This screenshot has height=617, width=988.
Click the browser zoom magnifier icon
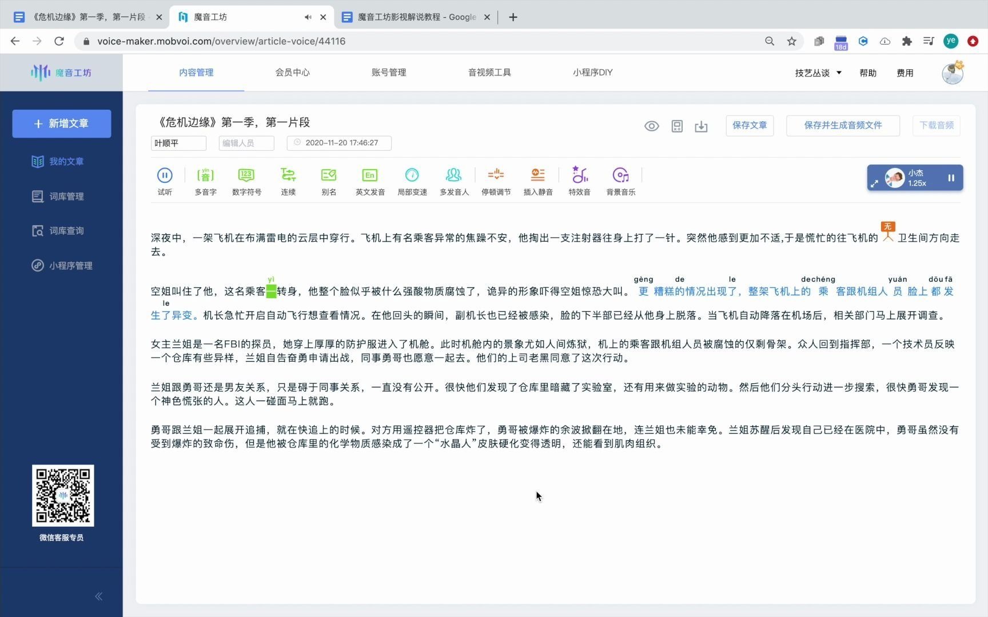tap(770, 41)
